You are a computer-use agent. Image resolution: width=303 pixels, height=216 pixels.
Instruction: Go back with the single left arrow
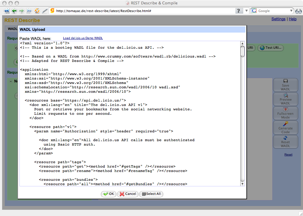pos(14,11)
